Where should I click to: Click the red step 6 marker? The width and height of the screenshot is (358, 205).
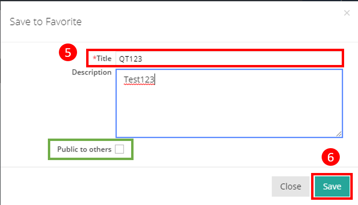click(330, 157)
